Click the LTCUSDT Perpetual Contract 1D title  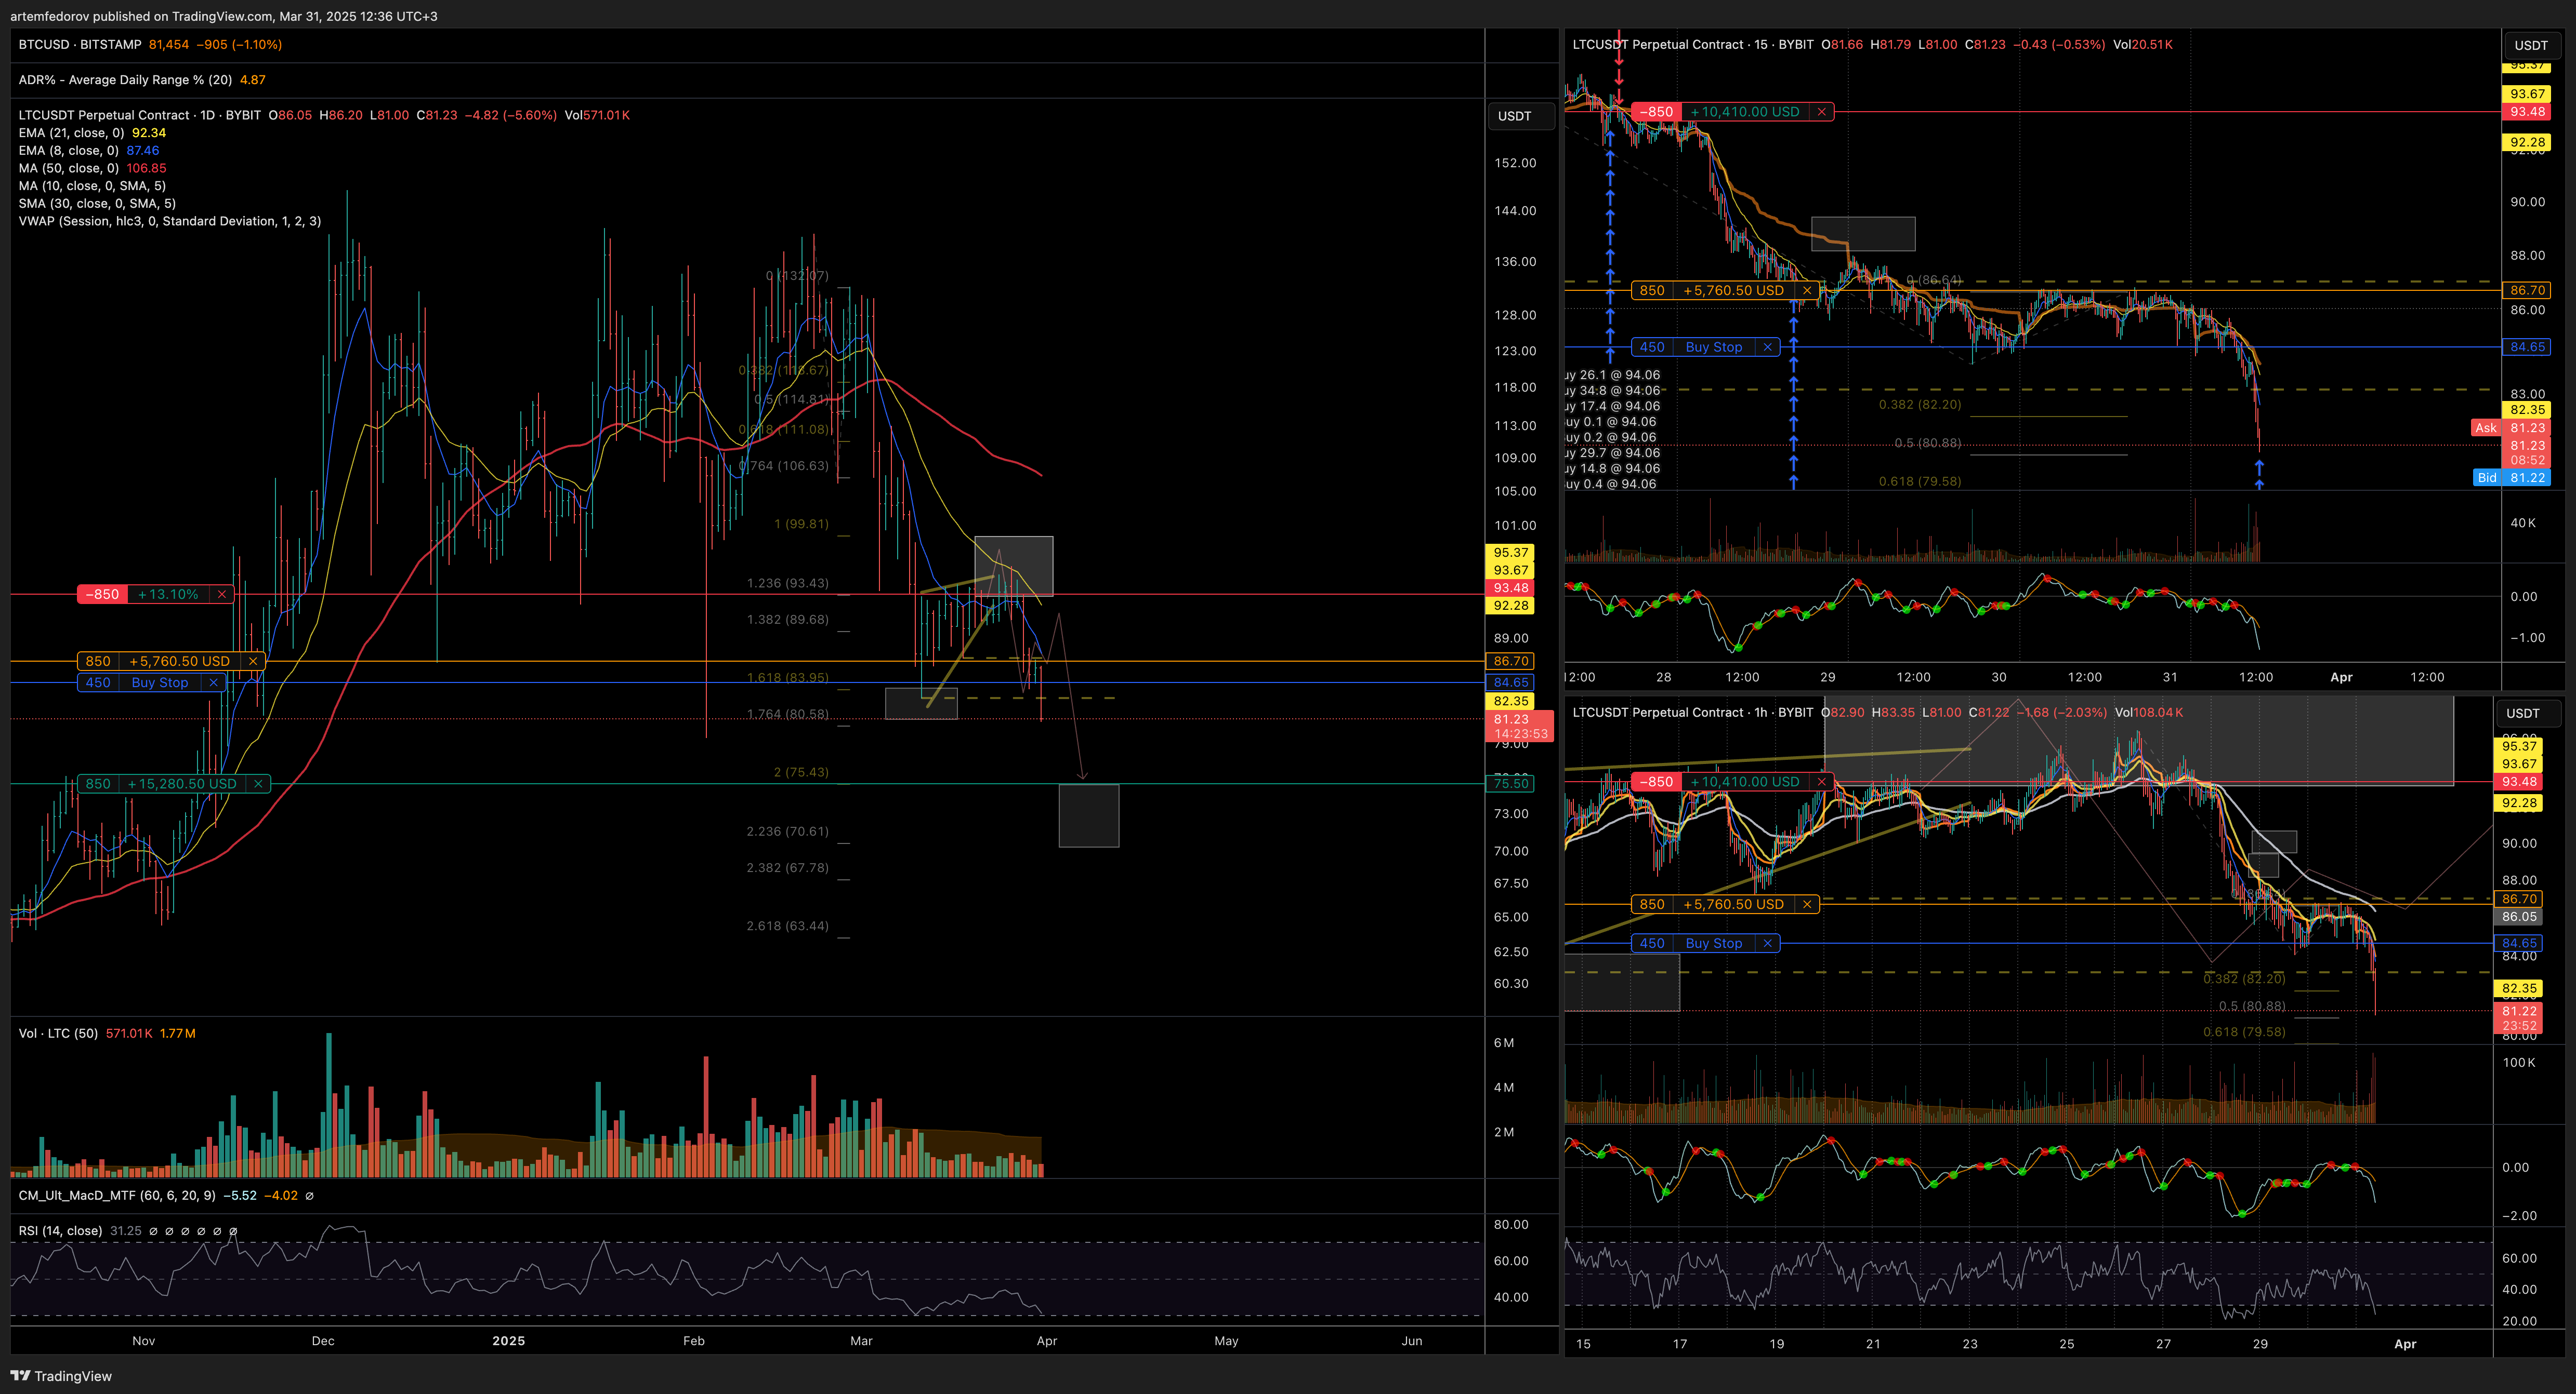[140, 115]
